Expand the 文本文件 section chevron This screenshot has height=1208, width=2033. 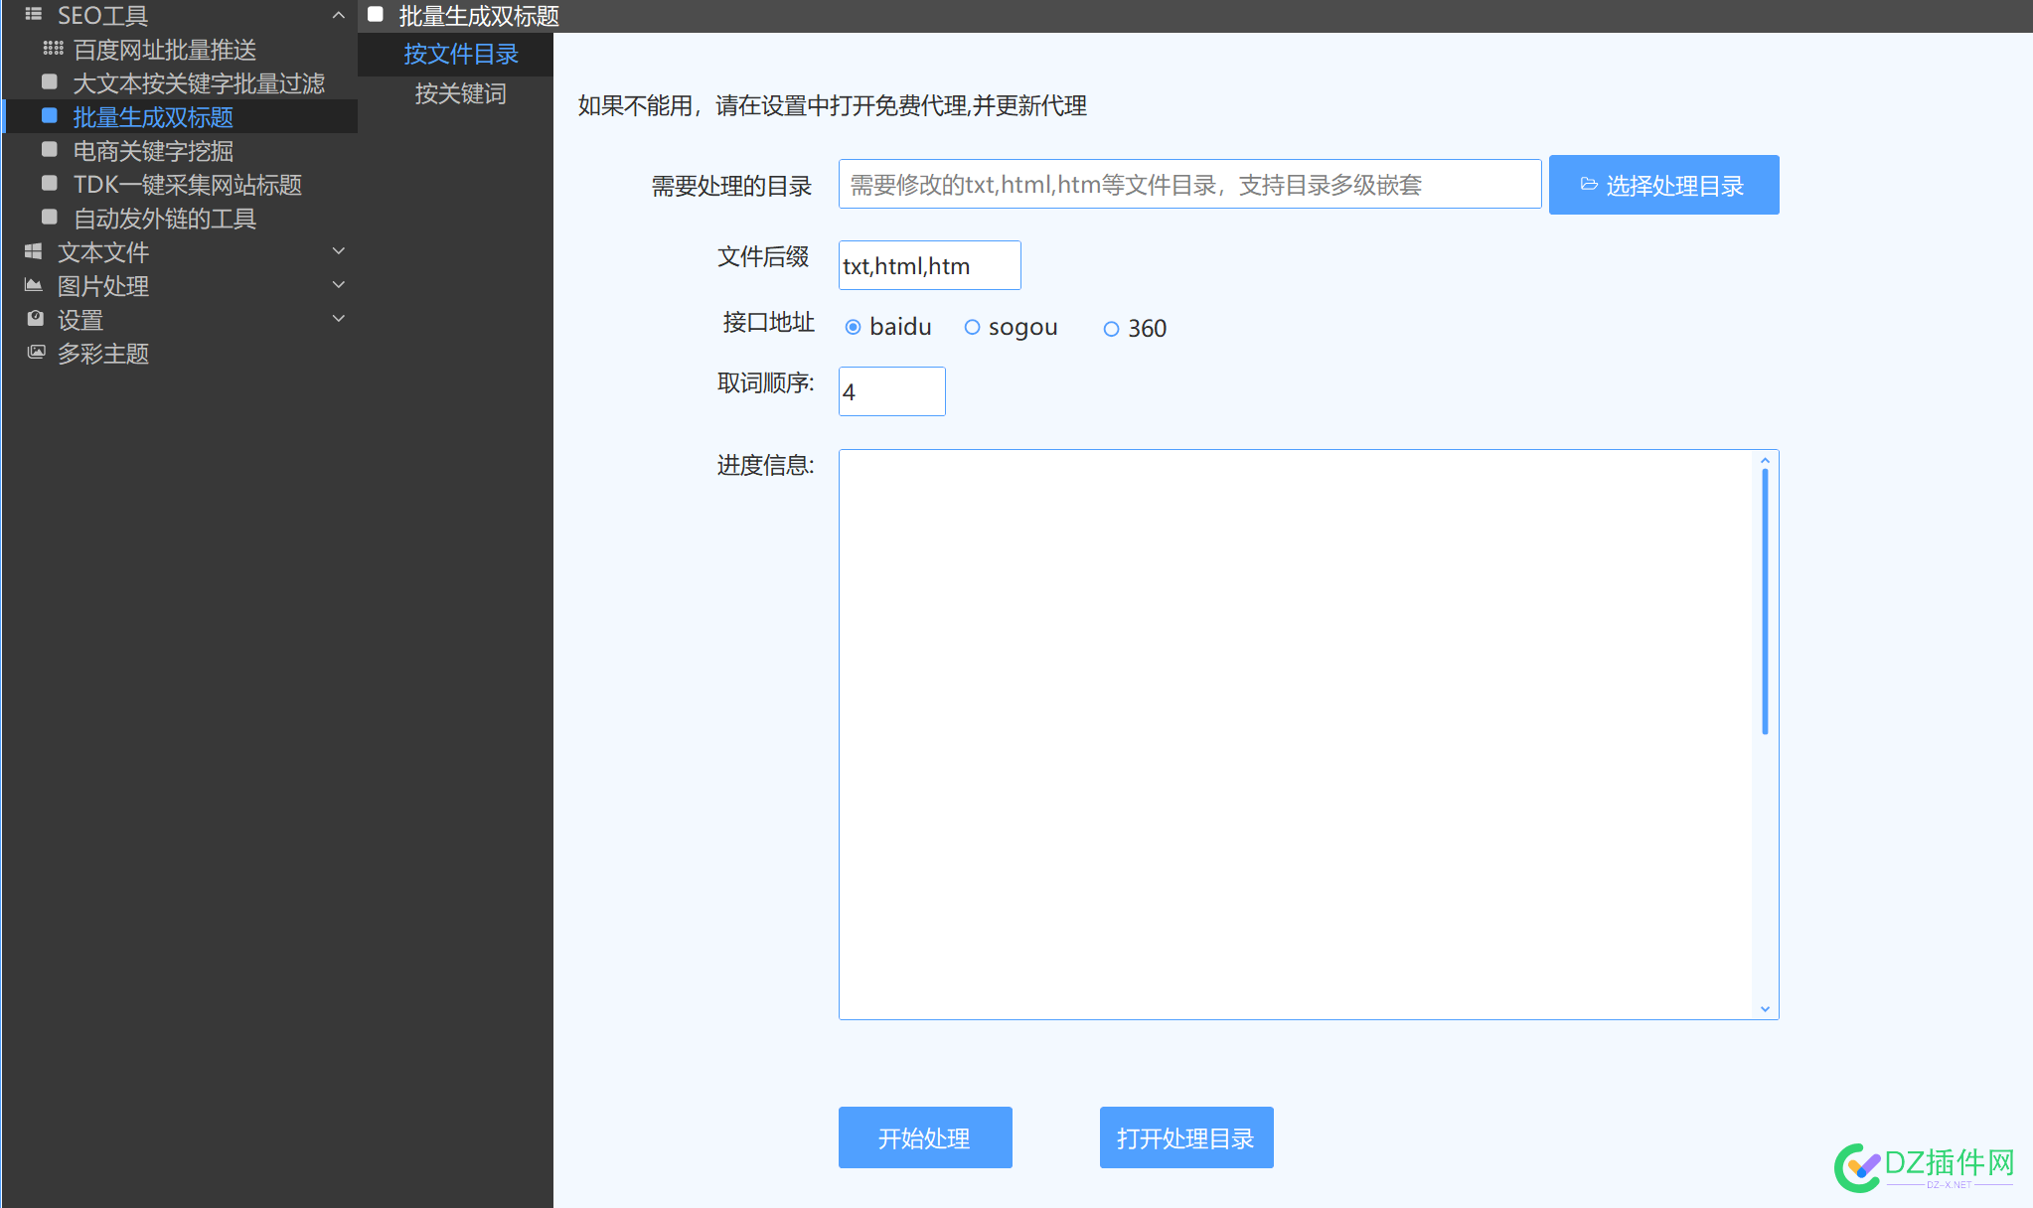338,251
